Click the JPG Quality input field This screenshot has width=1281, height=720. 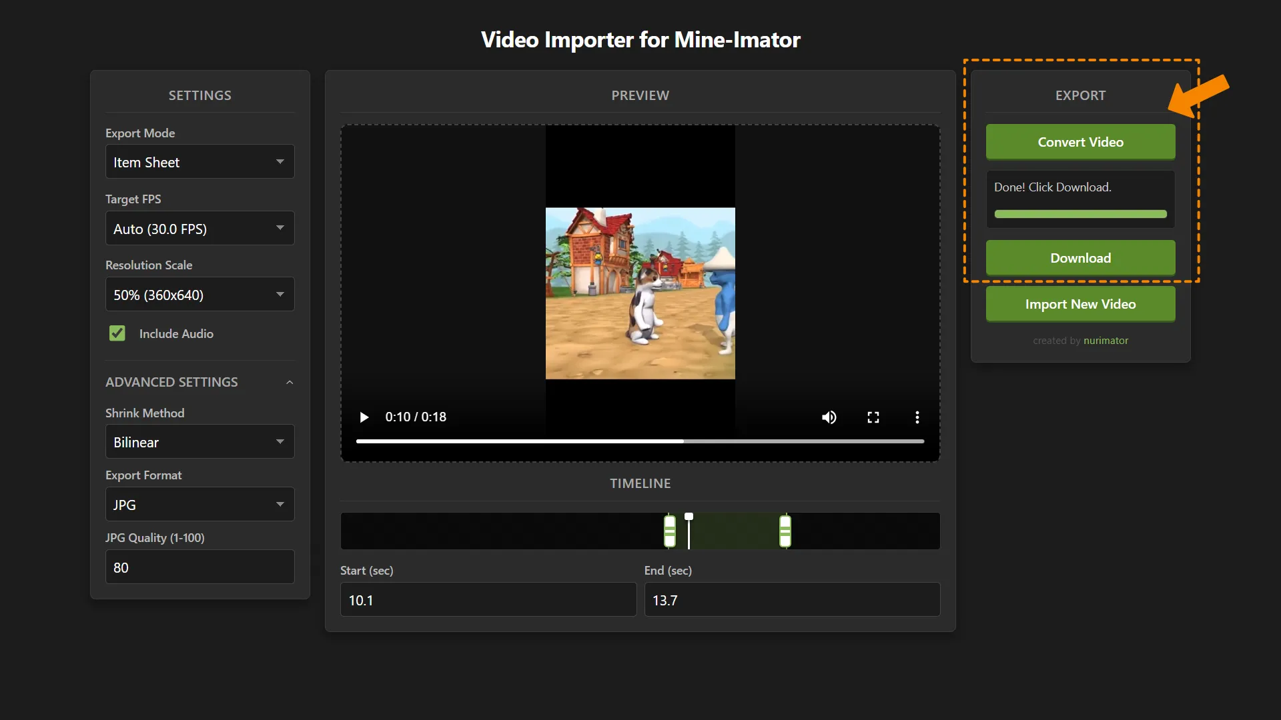coord(199,567)
